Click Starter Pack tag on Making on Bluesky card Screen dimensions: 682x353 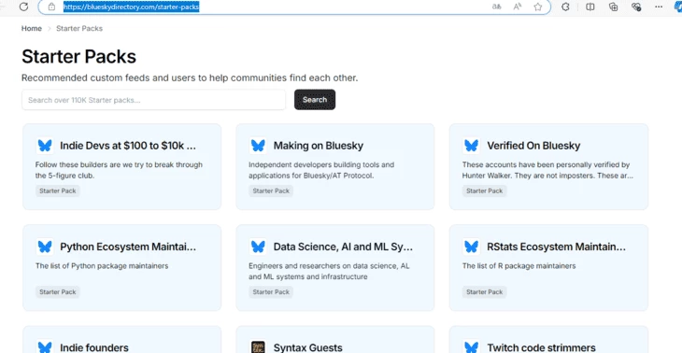pyautogui.click(x=271, y=191)
